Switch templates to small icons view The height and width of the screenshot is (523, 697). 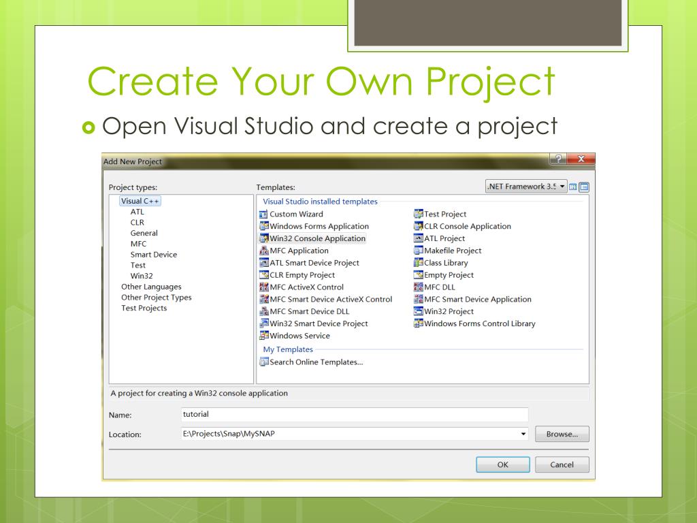[584, 187]
